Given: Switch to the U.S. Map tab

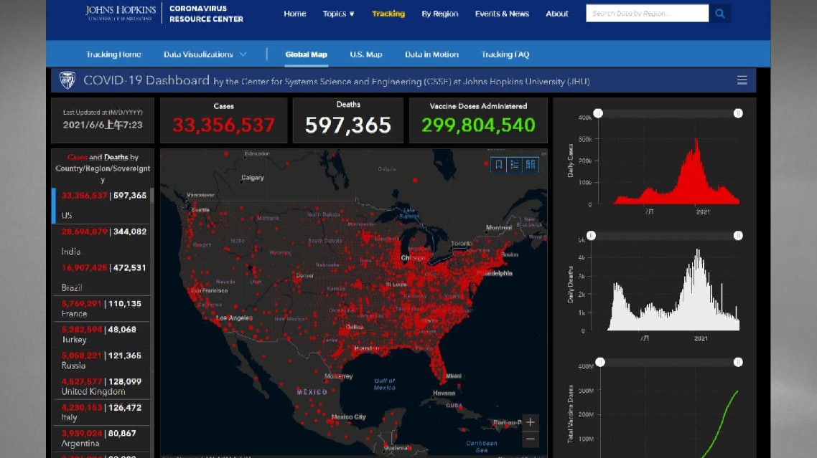Looking at the screenshot, I should point(365,54).
